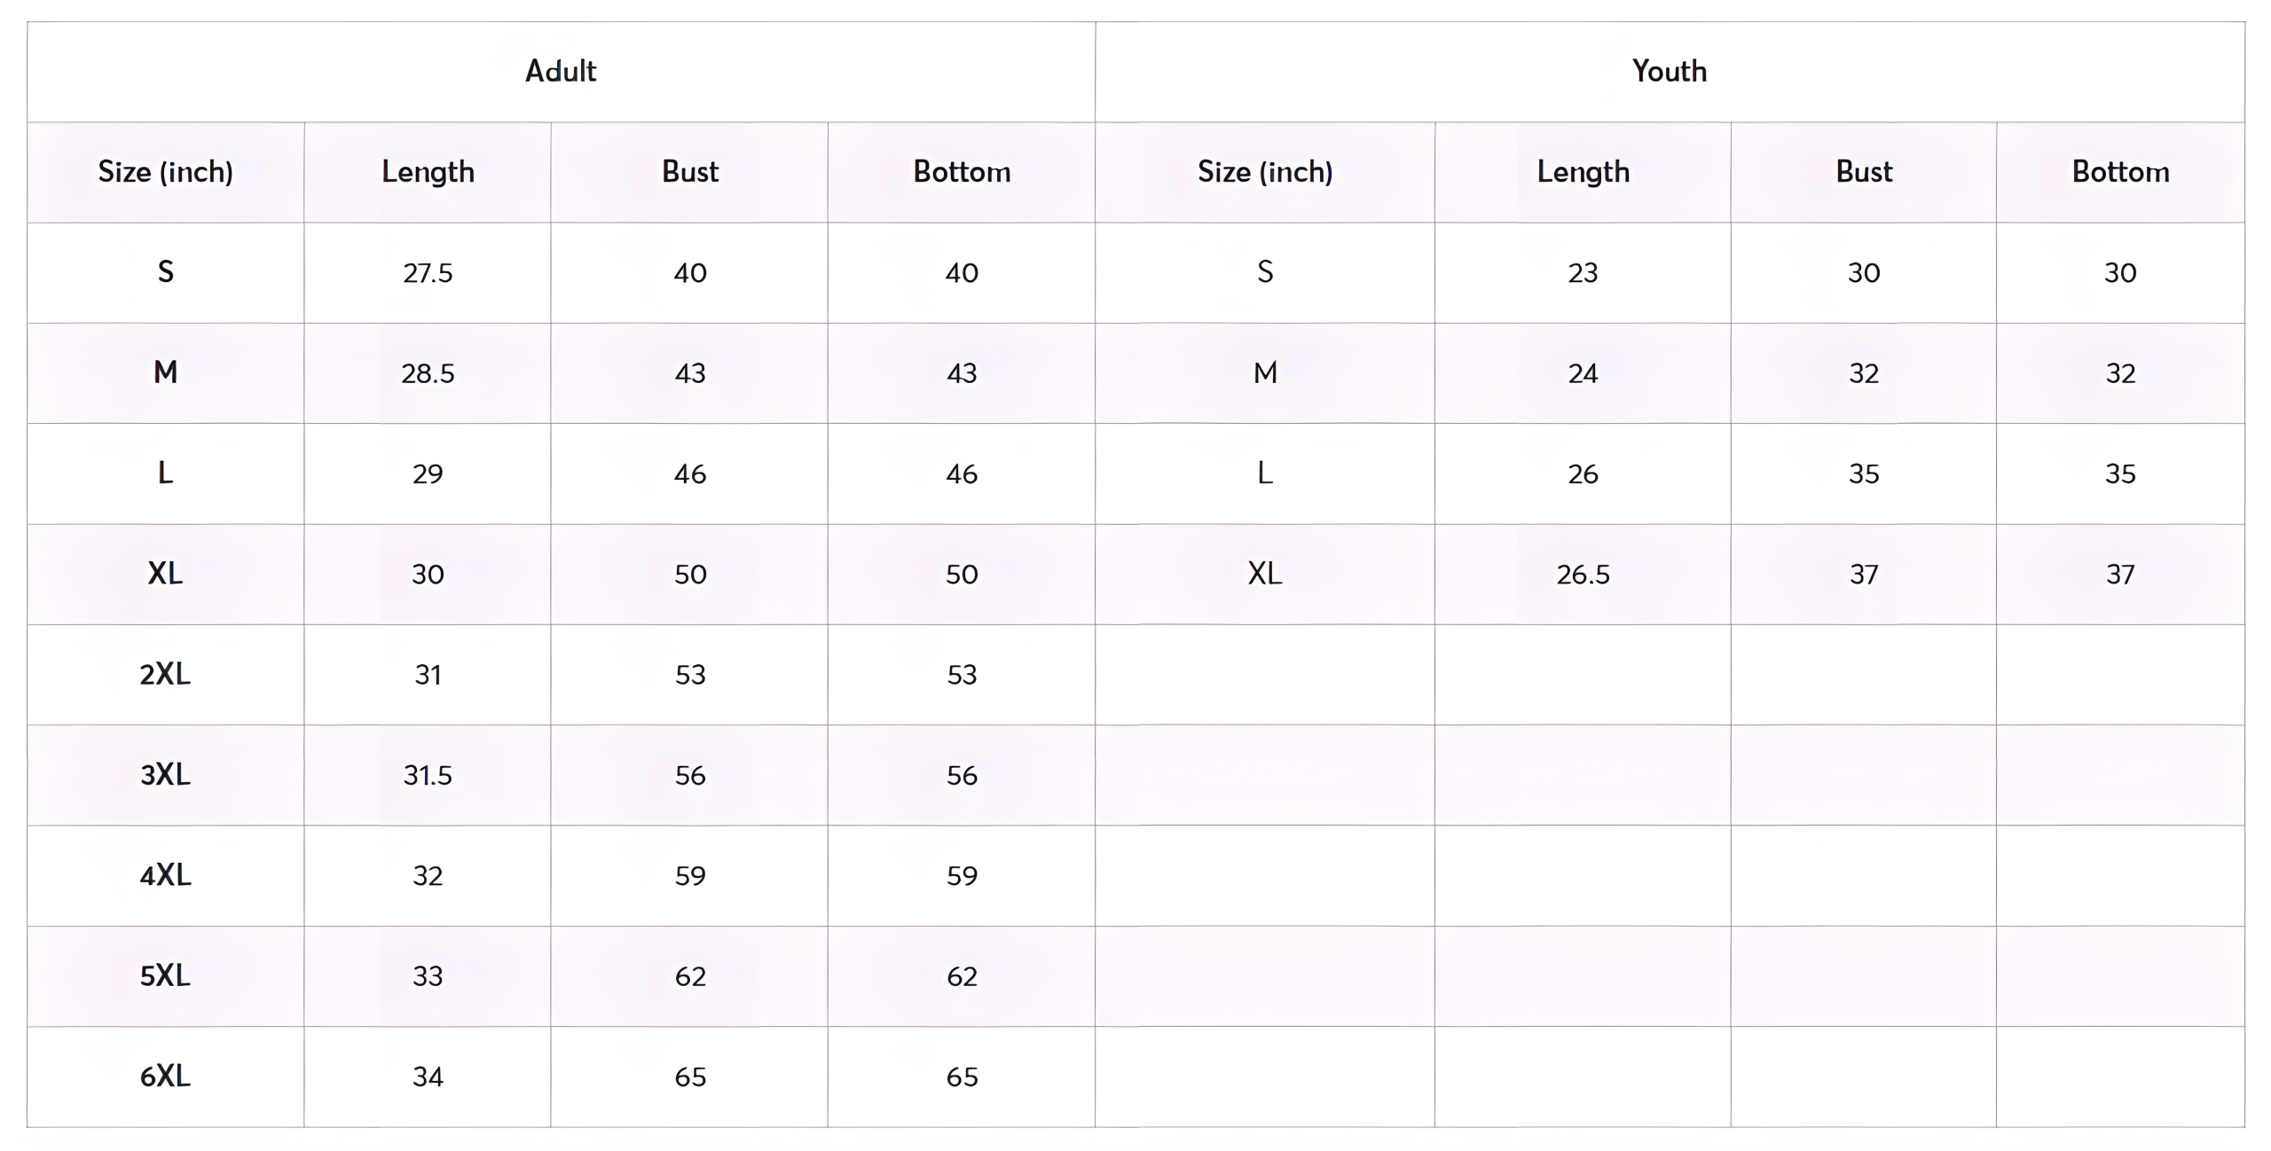Image resolution: width=2271 pixels, height=1151 pixels.
Task: Click the Youth Bust column header
Action: tap(1864, 171)
